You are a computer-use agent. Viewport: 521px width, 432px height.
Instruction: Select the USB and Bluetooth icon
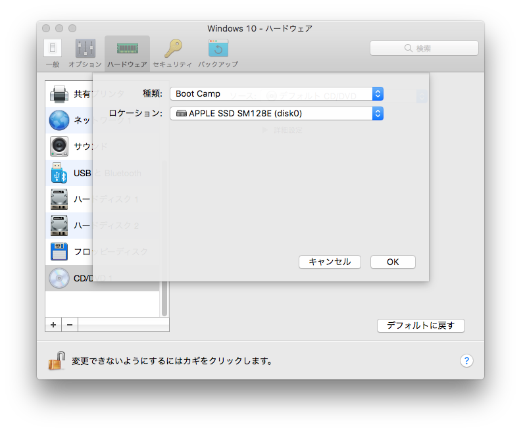coord(59,173)
